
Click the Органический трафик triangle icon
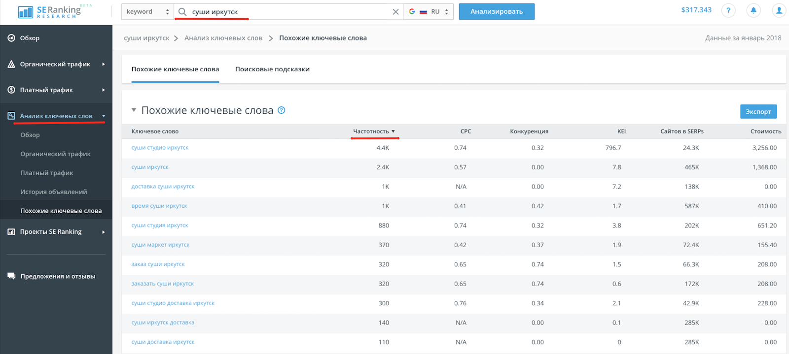11,64
